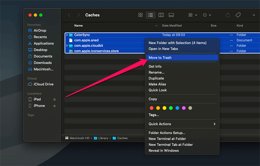This screenshot has height=166, width=260.
Task: Select iPhone under Locations
Action: pos(37,106)
